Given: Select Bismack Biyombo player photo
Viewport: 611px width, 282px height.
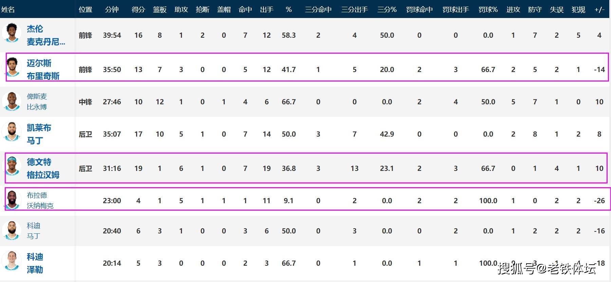Looking at the screenshot, I should click(x=12, y=101).
